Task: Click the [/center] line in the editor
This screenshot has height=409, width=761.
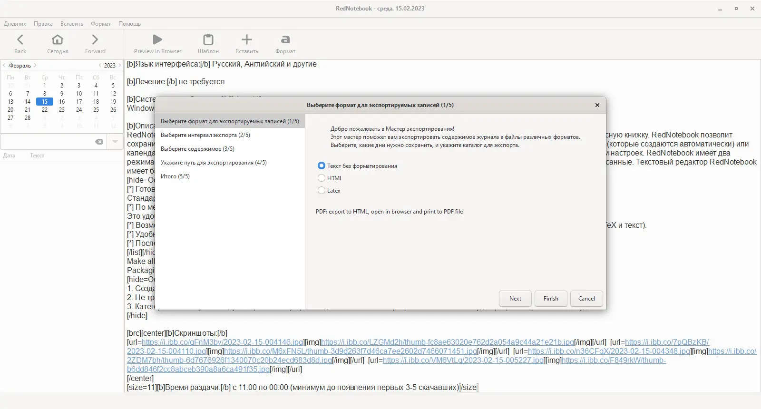Action: (140, 378)
